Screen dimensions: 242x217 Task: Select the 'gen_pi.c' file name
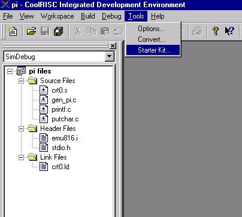click(64, 100)
